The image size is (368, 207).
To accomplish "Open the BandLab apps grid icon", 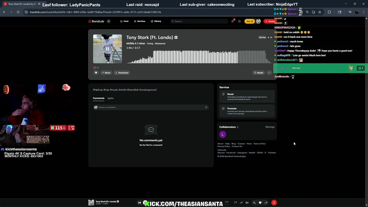I will [x=109, y=21].
